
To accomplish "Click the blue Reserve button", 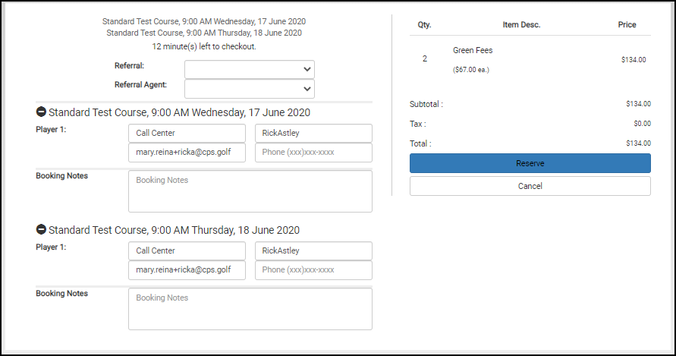I will click(530, 163).
